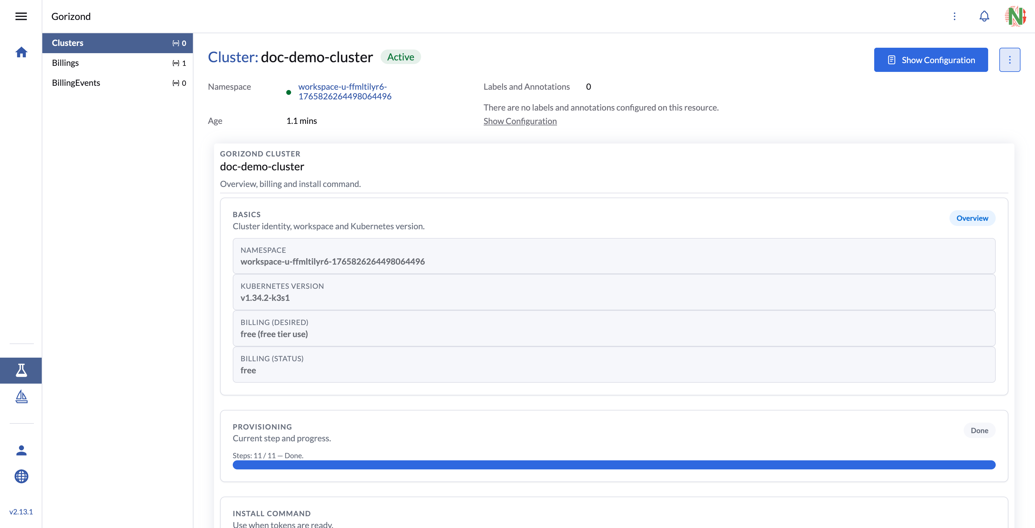Open the user account icon in sidebar
The image size is (1035, 528).
(x=21, y=450)
